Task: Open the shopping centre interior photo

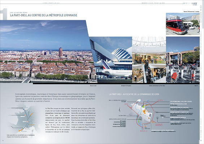Action: tap(149, 60)
